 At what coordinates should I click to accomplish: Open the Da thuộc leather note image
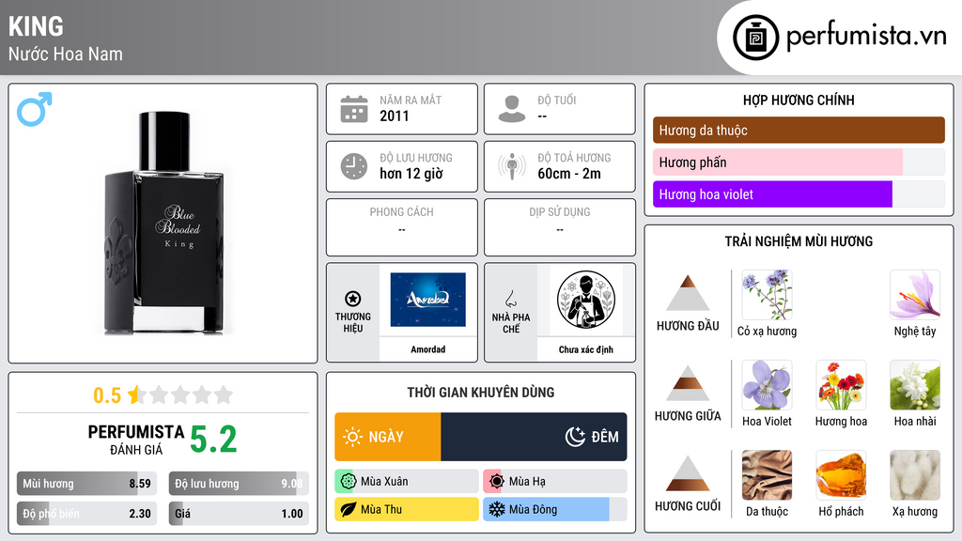pyautogui.click(x=767, y=474)
